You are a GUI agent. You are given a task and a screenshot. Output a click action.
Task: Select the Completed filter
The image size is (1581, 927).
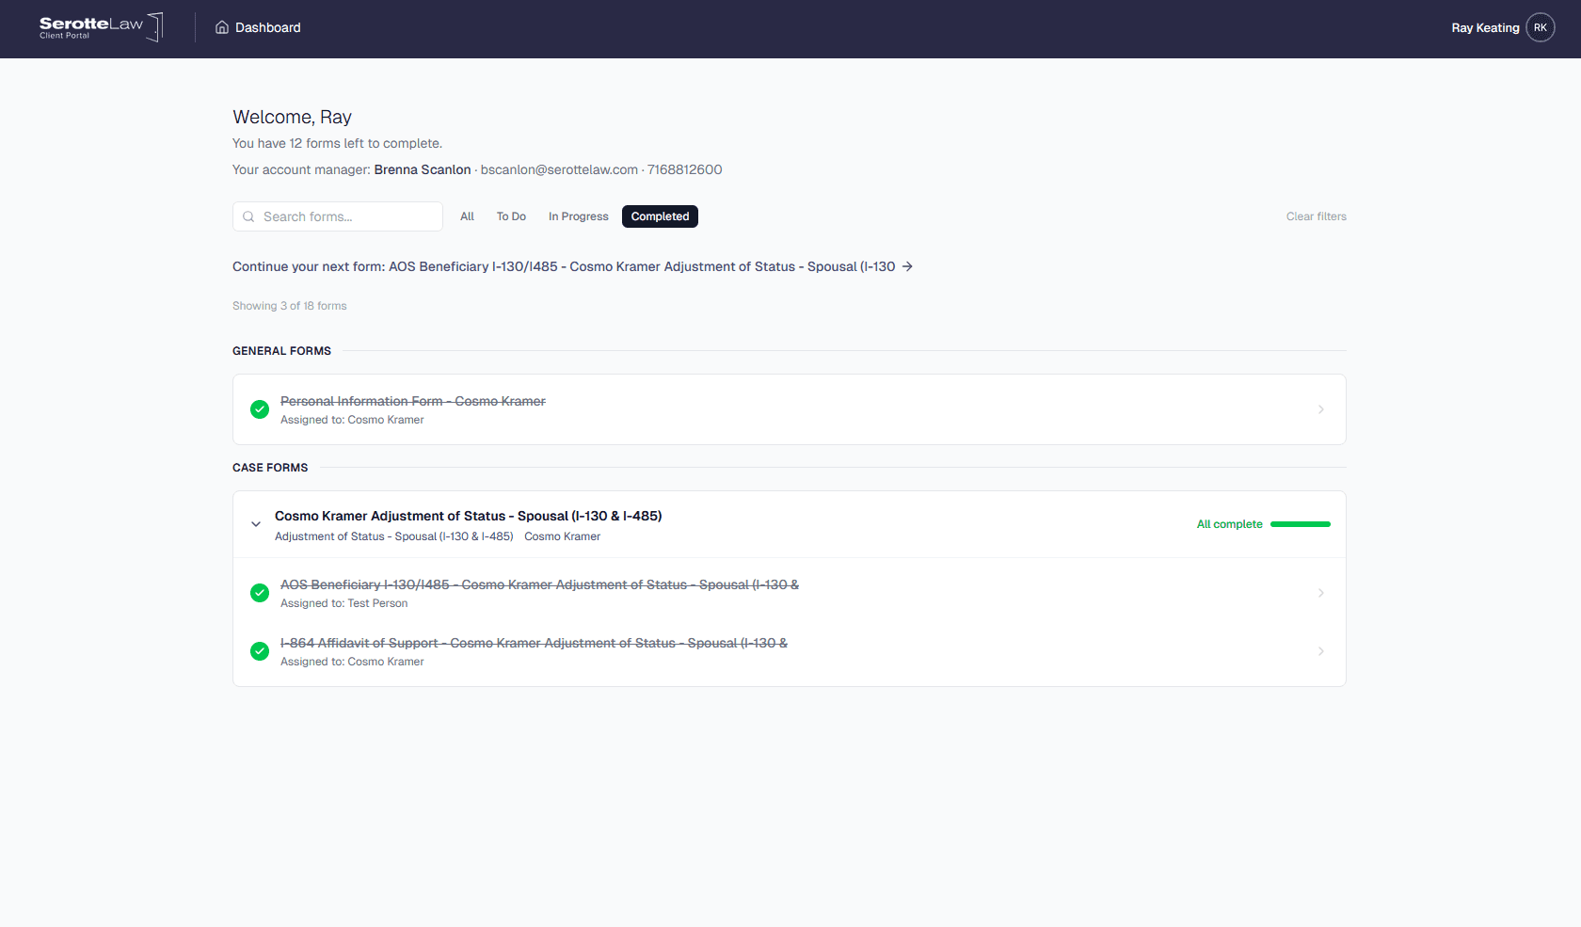[x=660, y=216]
